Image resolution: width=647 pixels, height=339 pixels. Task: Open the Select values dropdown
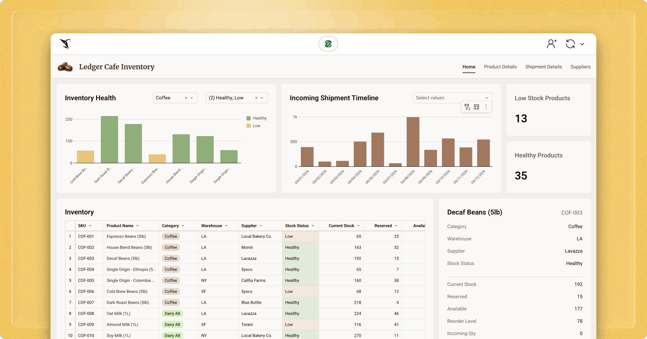click(x=452, y=98)
